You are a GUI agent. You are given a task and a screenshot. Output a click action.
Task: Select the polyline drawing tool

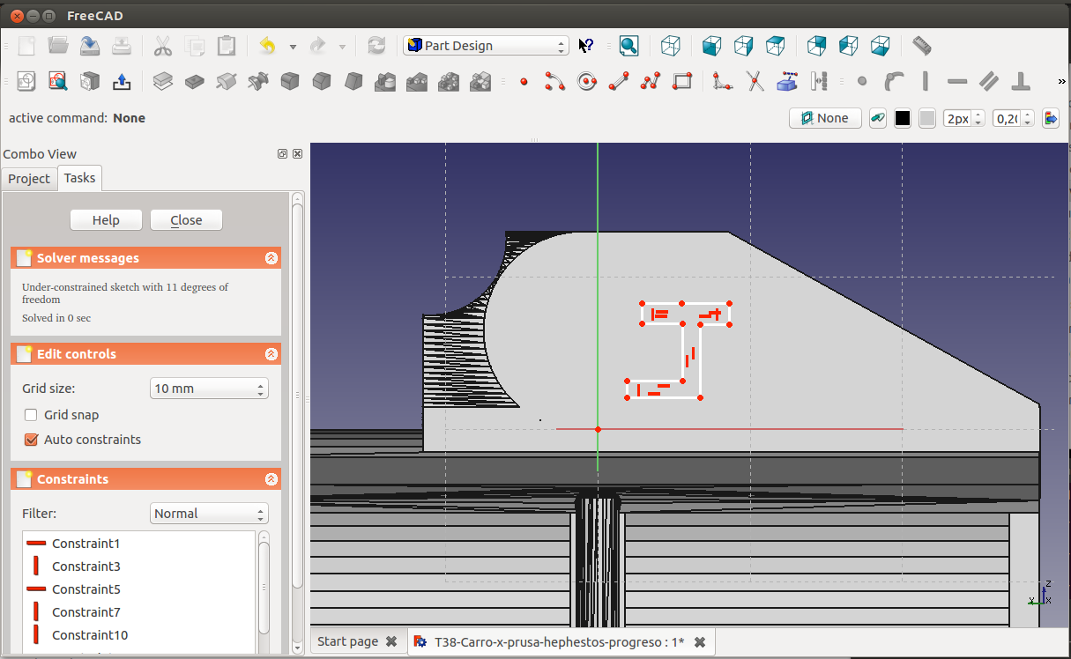651,82
